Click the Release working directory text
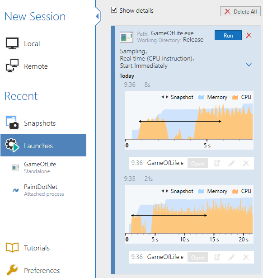Image resolution: width=263 pixels, height=278 pixels. pos(193,39)
